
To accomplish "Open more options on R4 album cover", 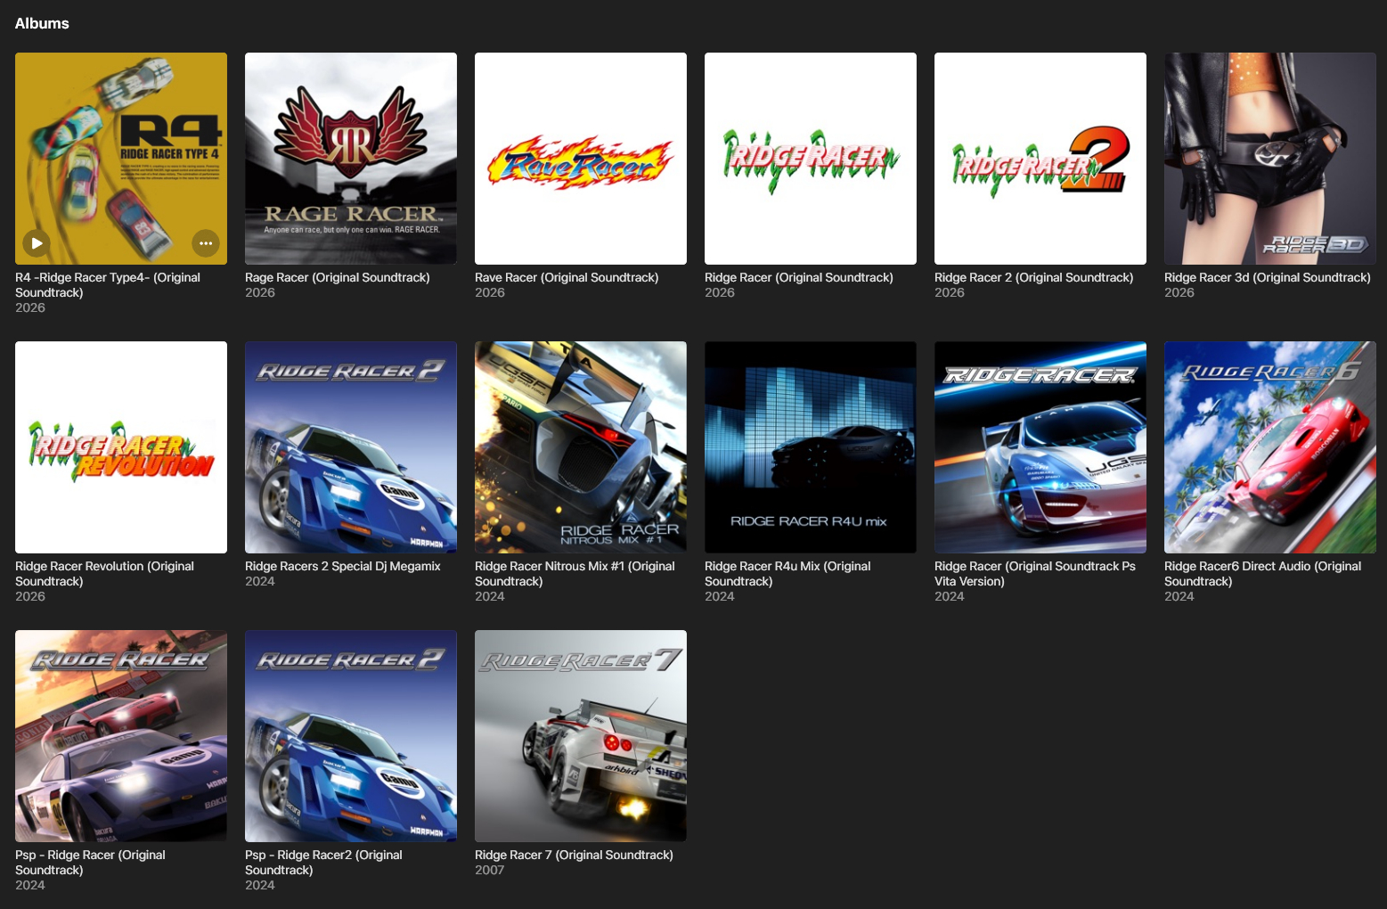I will click(206, 242).
